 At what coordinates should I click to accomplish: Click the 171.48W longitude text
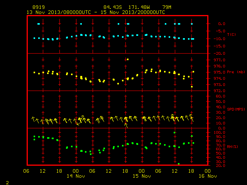pos(139,7)
